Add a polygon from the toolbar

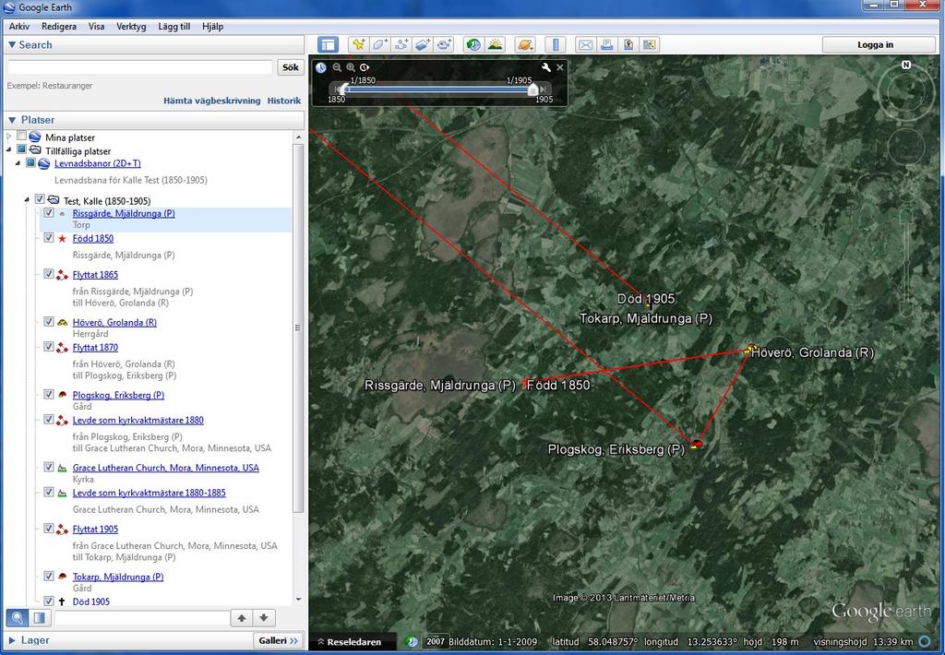click(380, 44)
